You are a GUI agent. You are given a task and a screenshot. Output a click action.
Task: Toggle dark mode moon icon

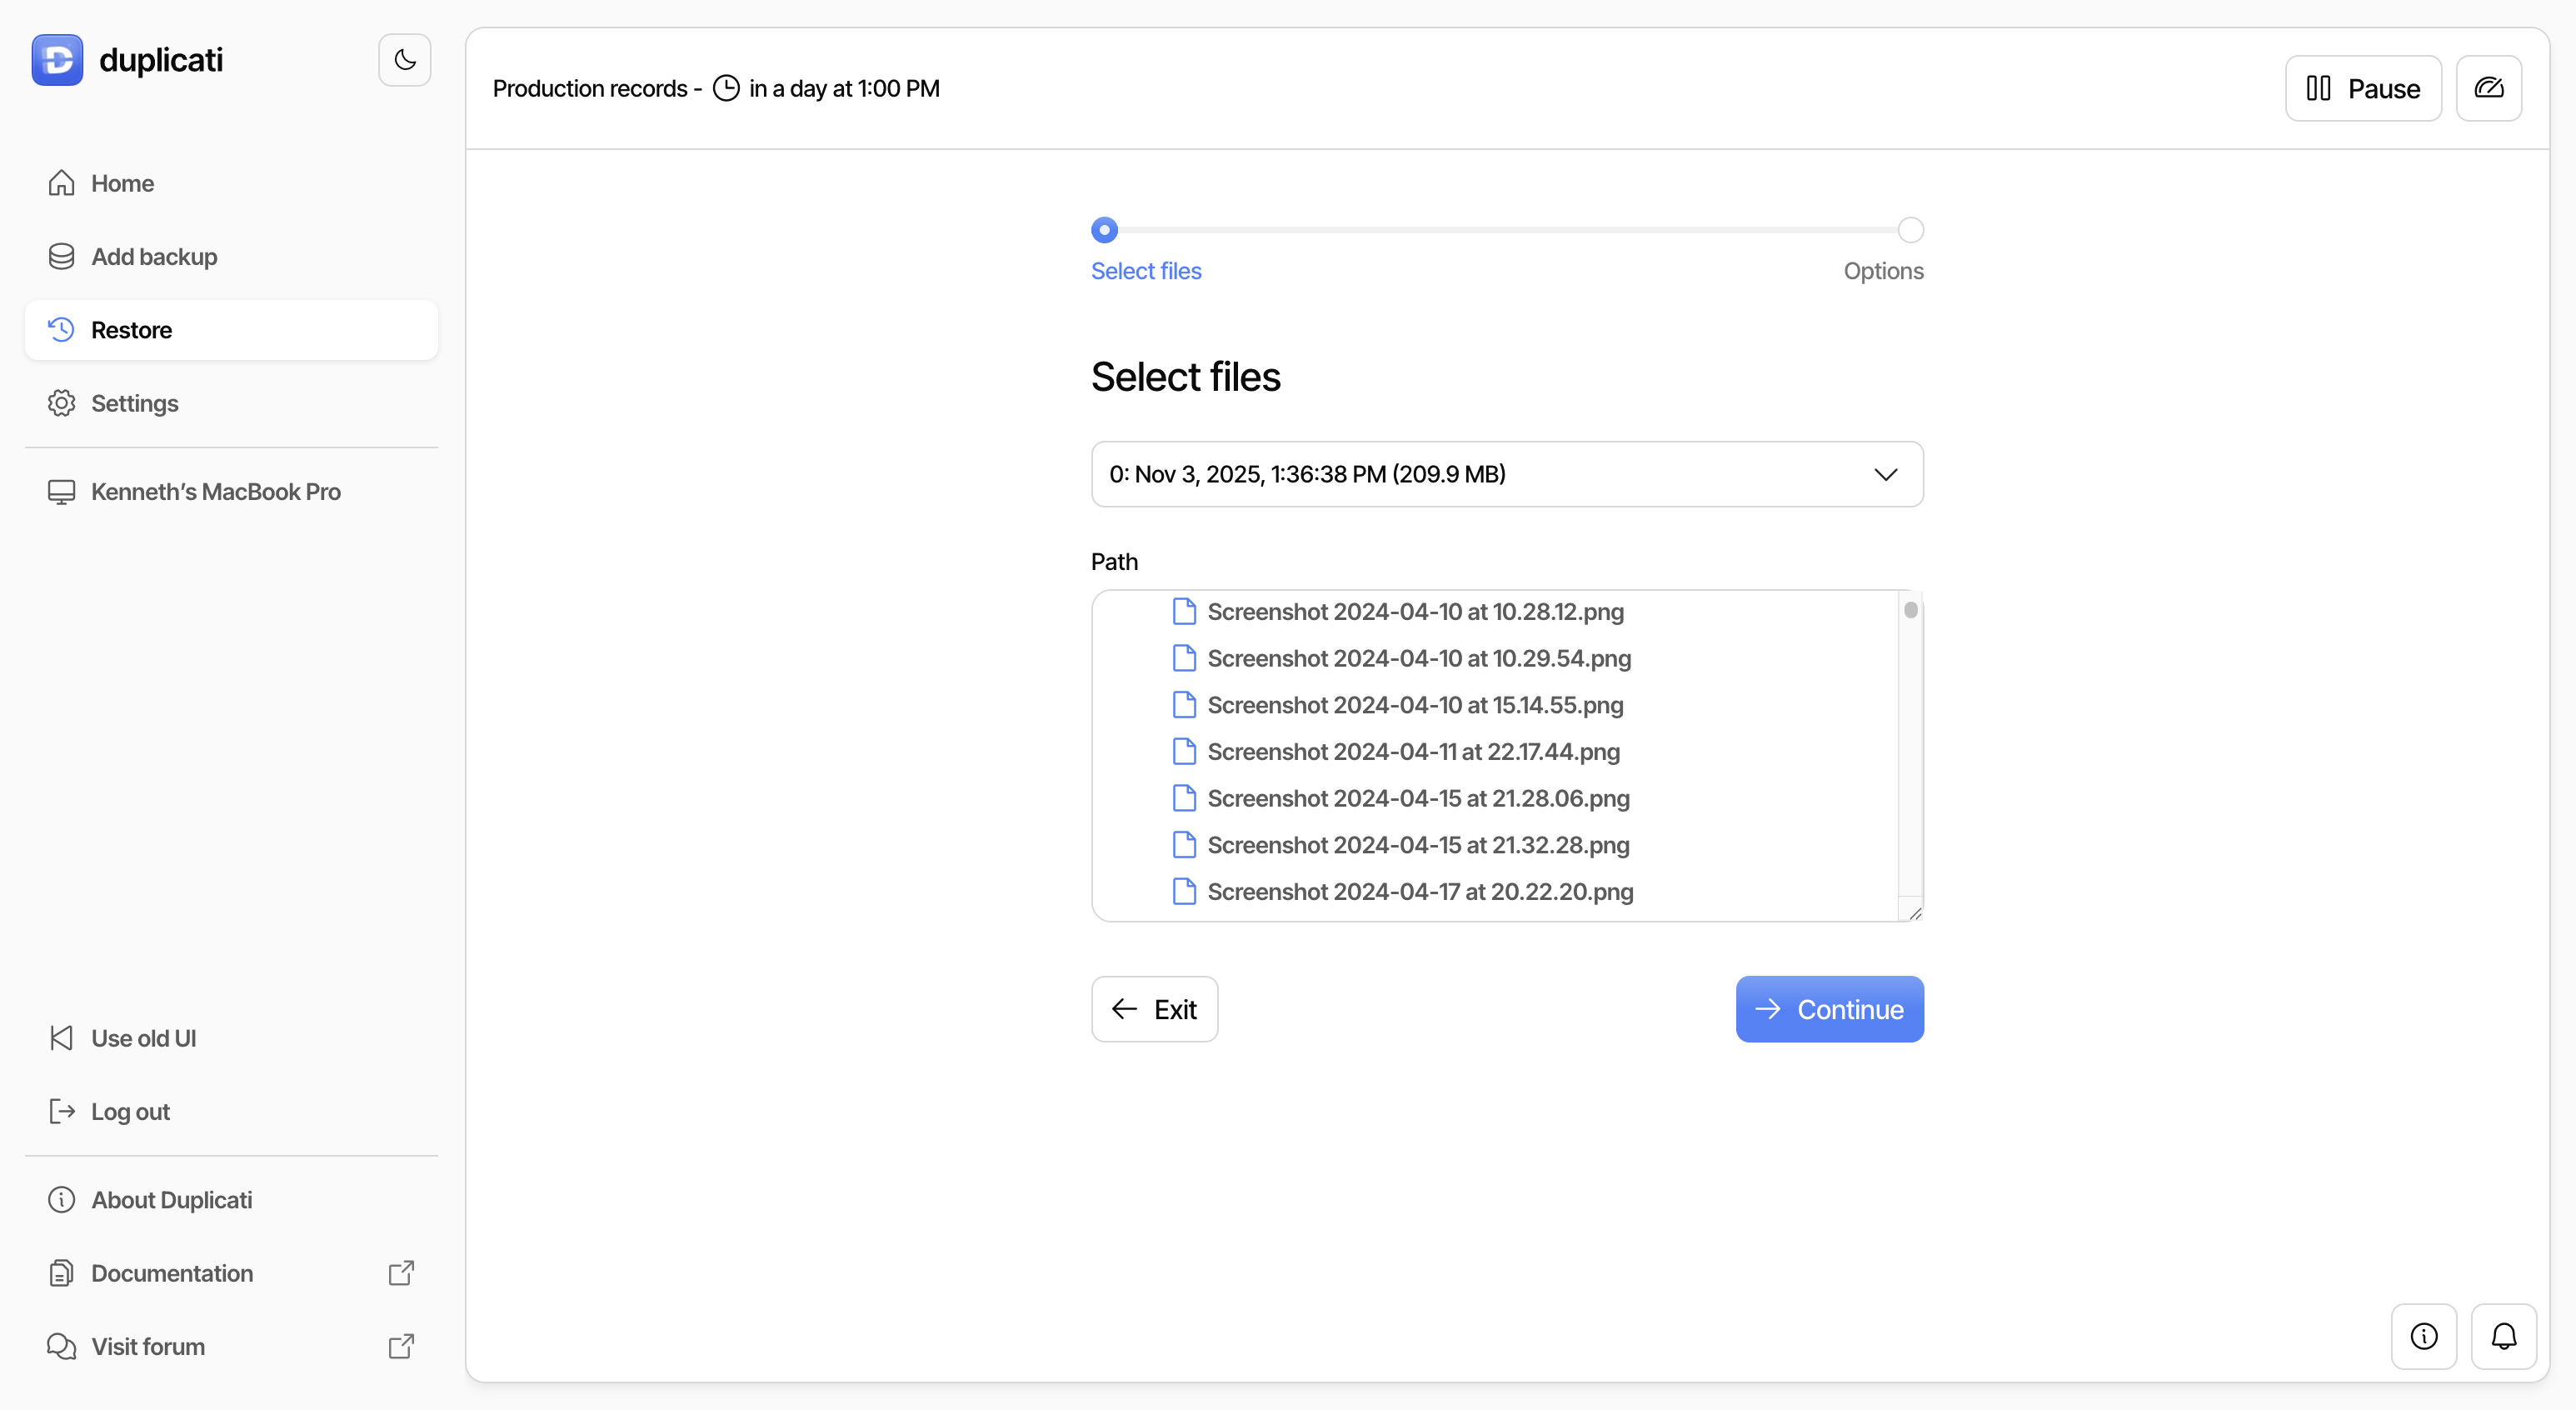tap(404, 60)
